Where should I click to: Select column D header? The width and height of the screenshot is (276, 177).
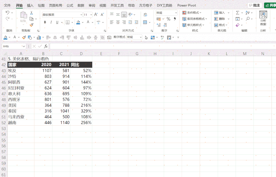pos(81,54)
